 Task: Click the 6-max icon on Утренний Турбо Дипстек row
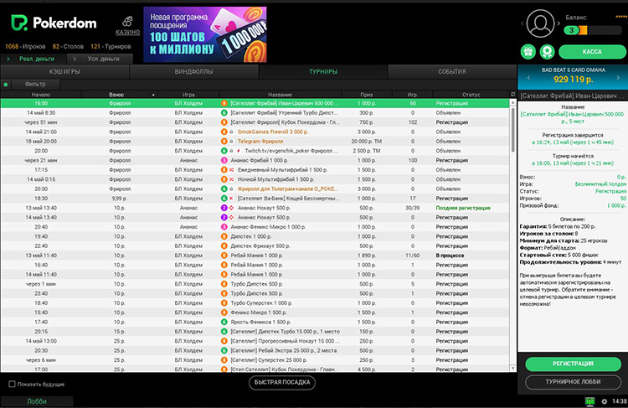[224, 113]
